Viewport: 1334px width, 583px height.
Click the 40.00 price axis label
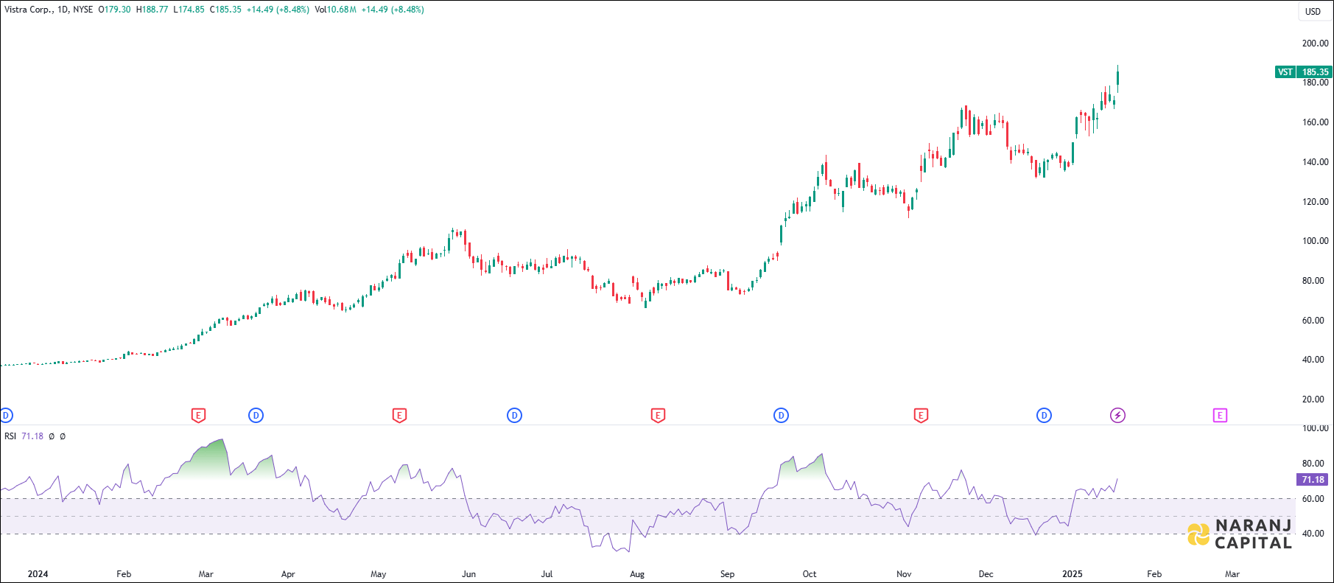tap(1315, 360)
